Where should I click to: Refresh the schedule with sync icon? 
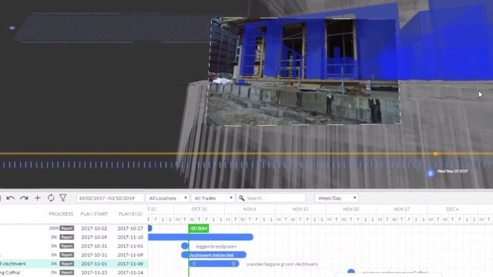coord(51,198)
